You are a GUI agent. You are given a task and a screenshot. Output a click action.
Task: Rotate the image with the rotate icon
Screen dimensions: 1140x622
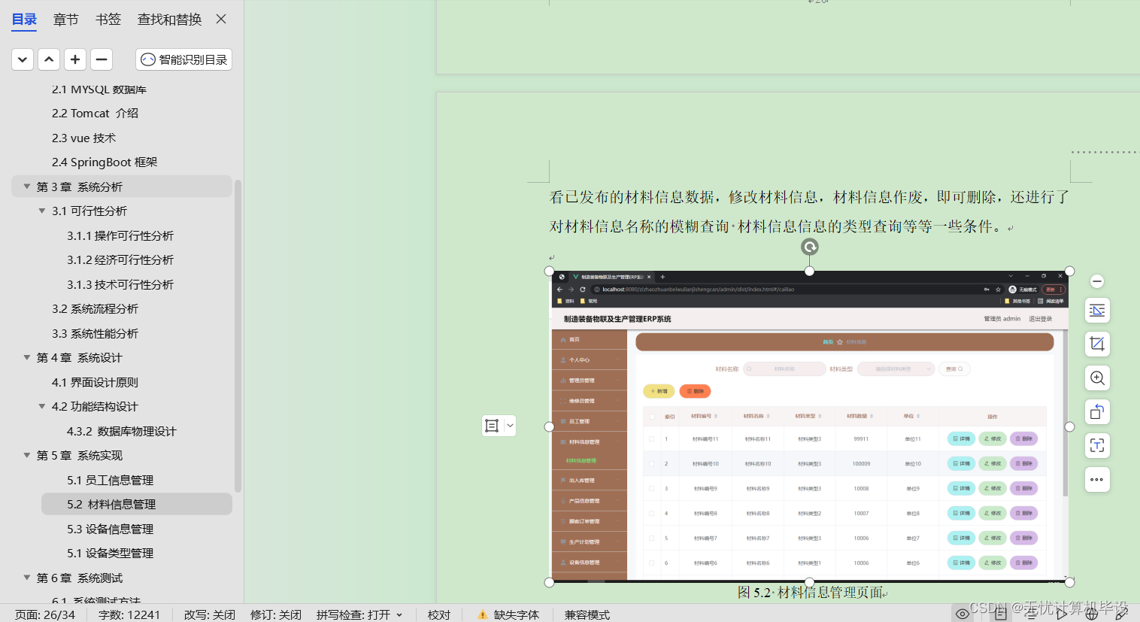point(1096,411)
